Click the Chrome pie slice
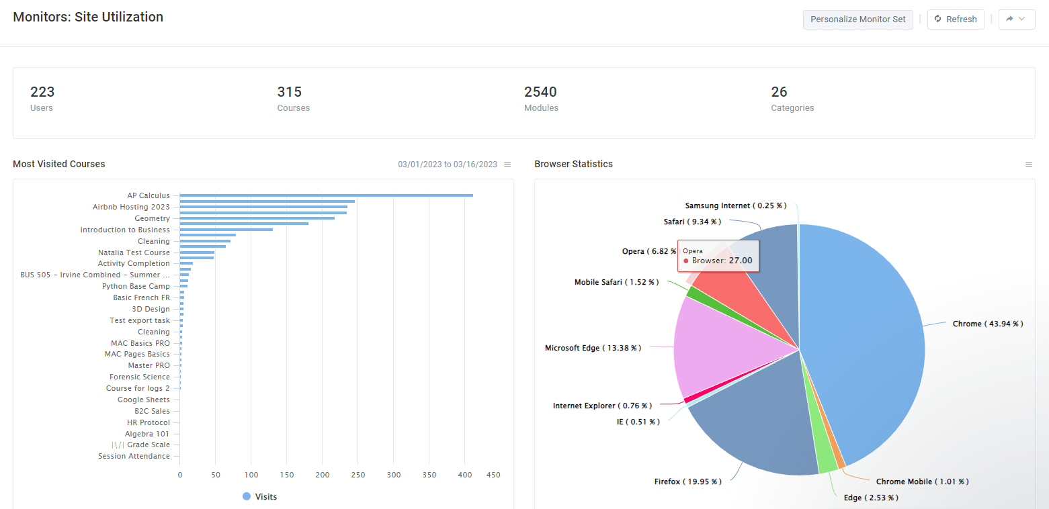The height and width of the screenshot is (509, 1049). click(867, 336)
